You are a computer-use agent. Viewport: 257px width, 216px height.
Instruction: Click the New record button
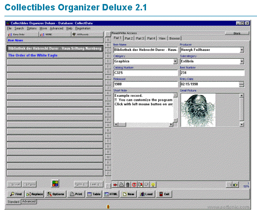point(128,194)
